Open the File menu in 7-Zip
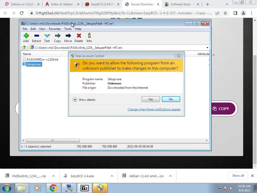The height and width of the screenshot is (193, 257). coord(25,29)
